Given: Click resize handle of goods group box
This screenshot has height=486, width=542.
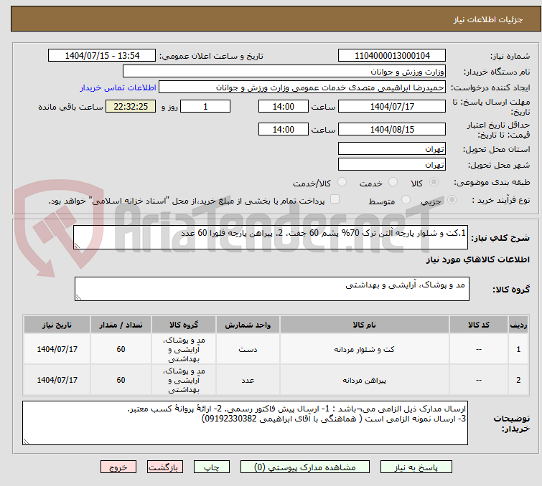Looking at the screenshot, I should click(x=78, y=297).
